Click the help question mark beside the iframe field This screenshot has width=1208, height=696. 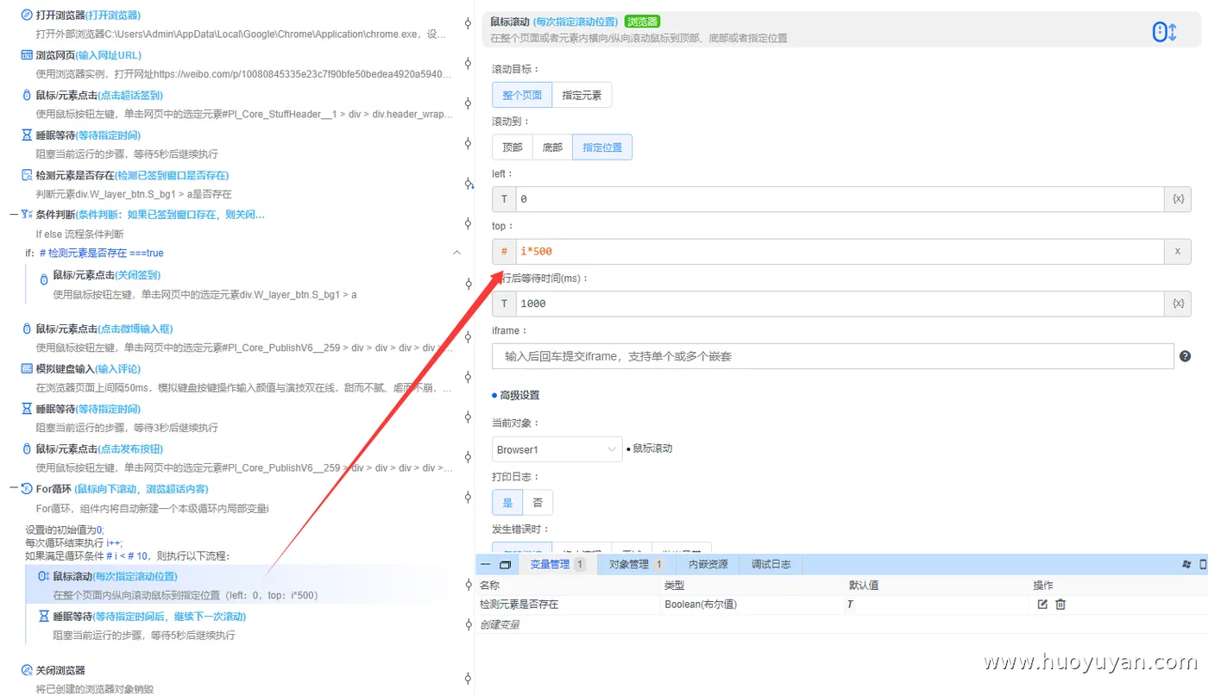[1185, 356]
